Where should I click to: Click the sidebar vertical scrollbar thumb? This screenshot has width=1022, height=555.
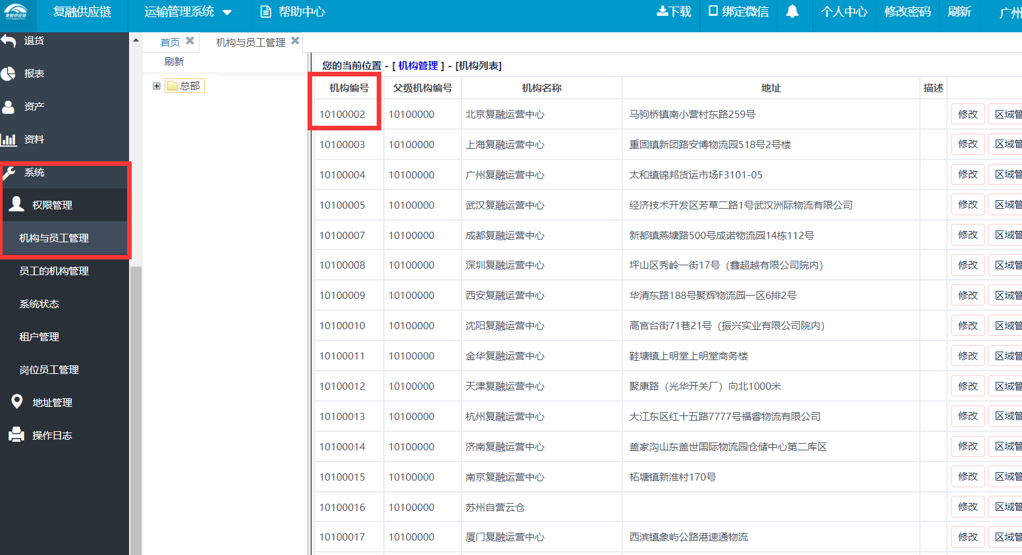pos(136,410)
